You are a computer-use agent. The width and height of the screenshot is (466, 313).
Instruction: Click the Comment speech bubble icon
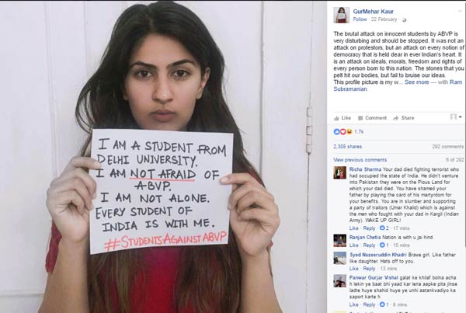(x=360, y=118)
